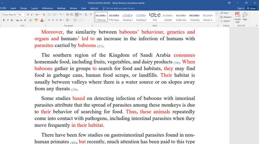Image resolution: width=259 pixels, height=144 pixels.
Task: Apply the Subtitle style
Action: (x=168, y=17)
